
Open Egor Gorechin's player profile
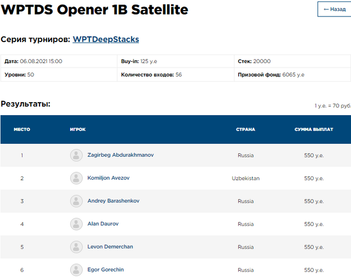105,270
